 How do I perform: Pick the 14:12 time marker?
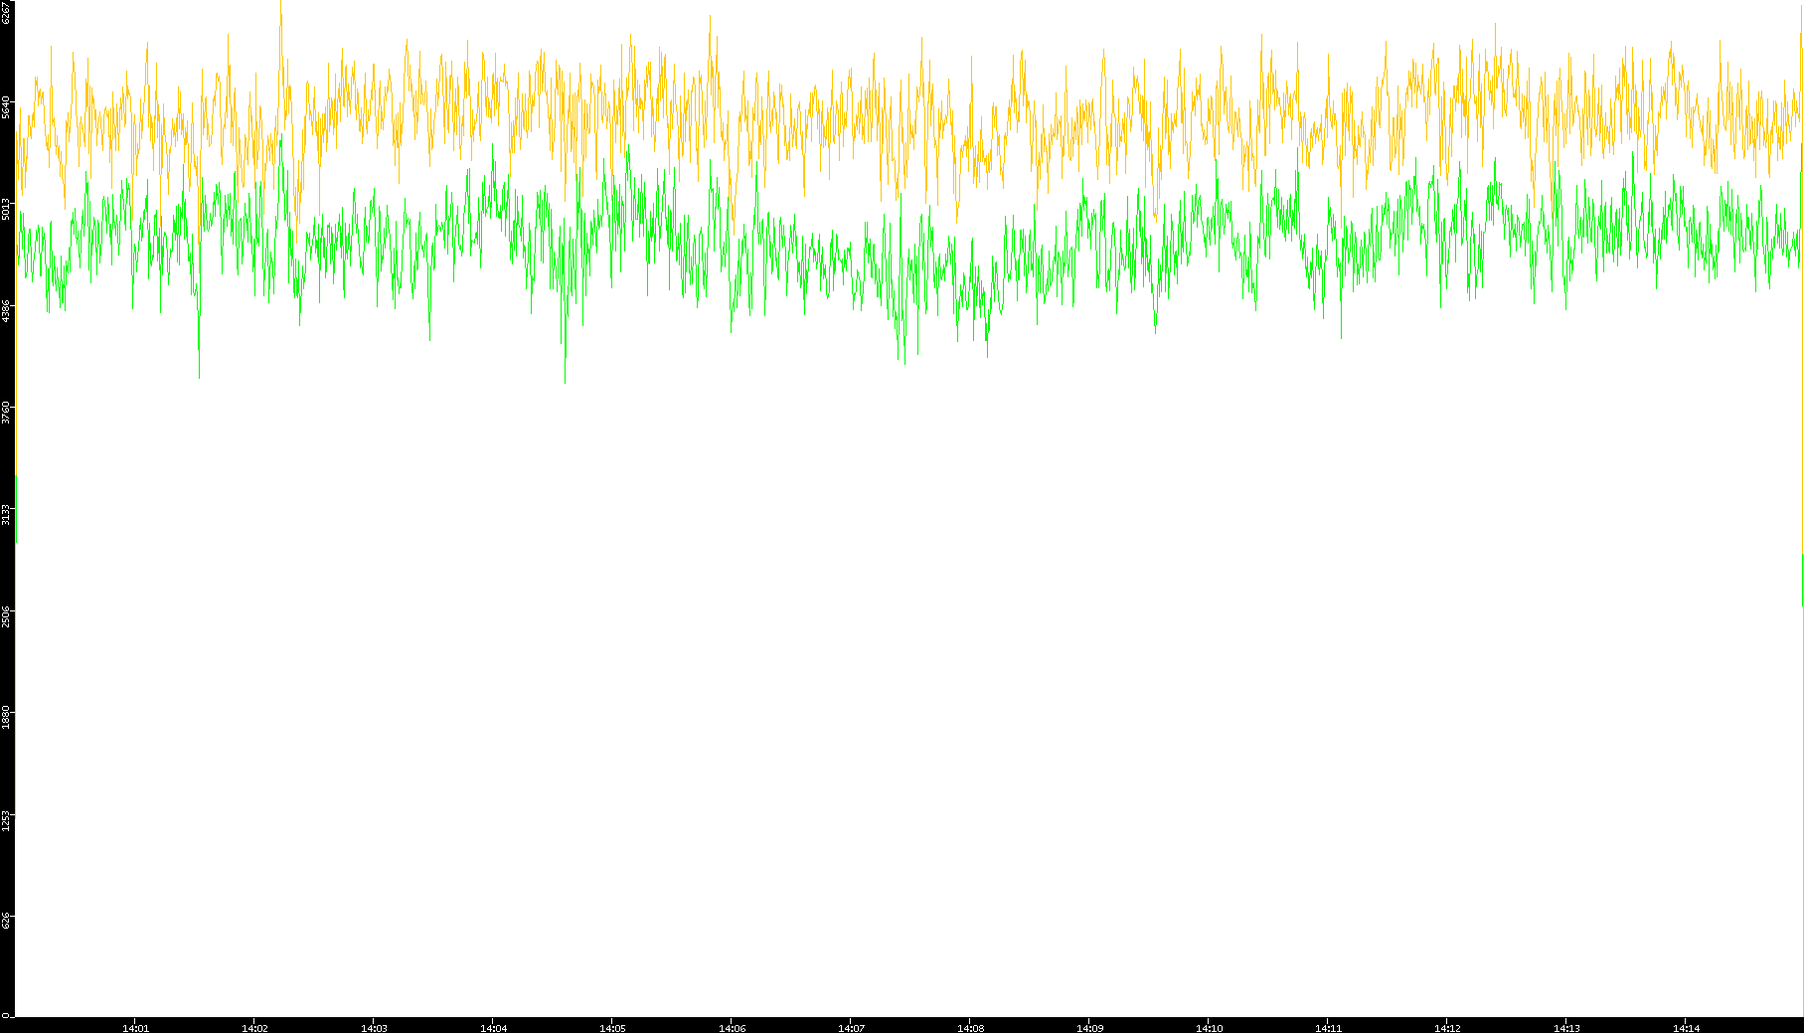click(1447, 1027)
